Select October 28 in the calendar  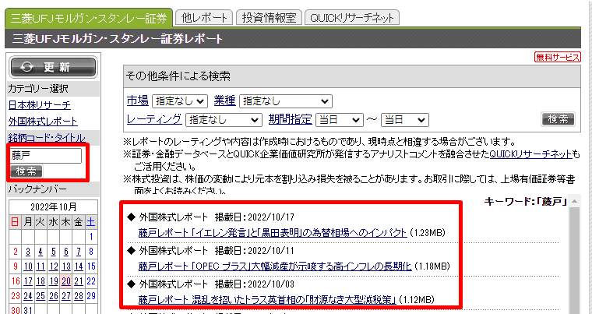point(79,295)
